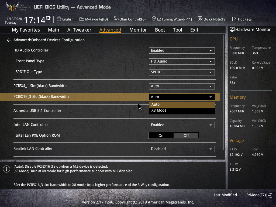The image size is (276, 207).
Task: Click the EzMode exit arrow icon
Action: point(270,195)
